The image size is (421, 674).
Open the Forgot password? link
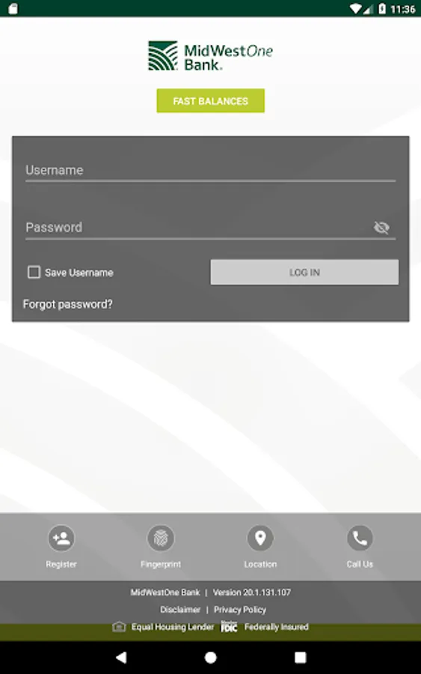(x=68, y=304)
